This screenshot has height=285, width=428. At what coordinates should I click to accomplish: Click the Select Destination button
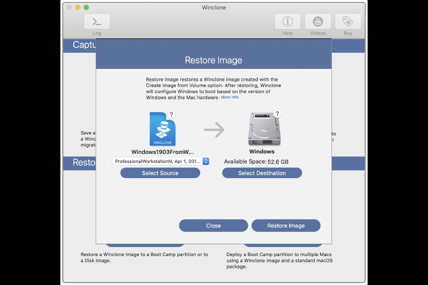[262, 173]
